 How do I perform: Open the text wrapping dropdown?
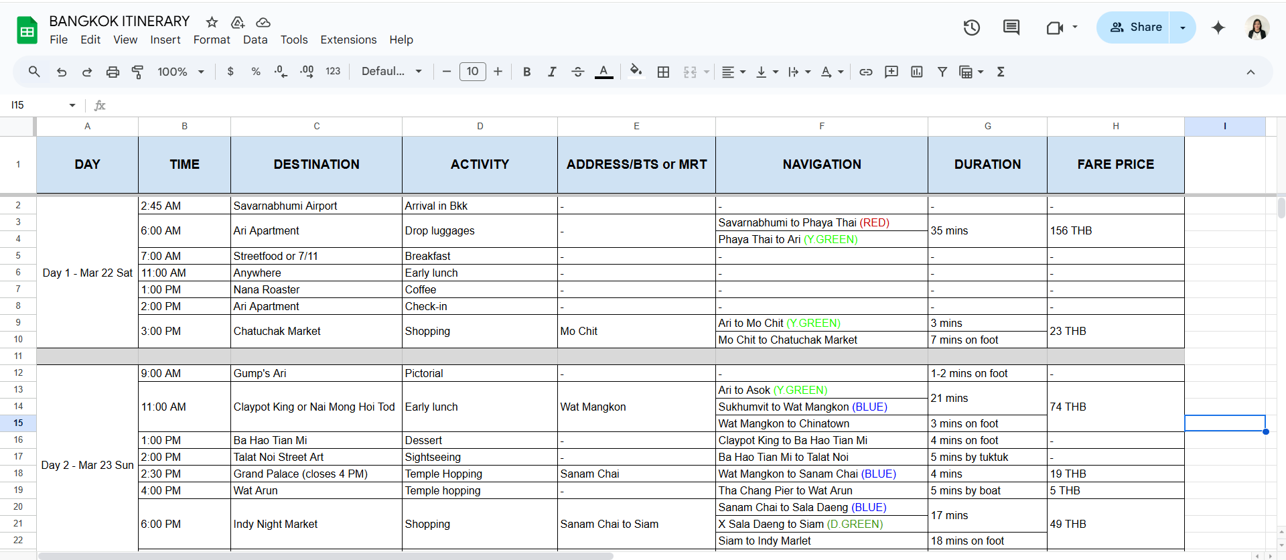(x=800, y=72)
